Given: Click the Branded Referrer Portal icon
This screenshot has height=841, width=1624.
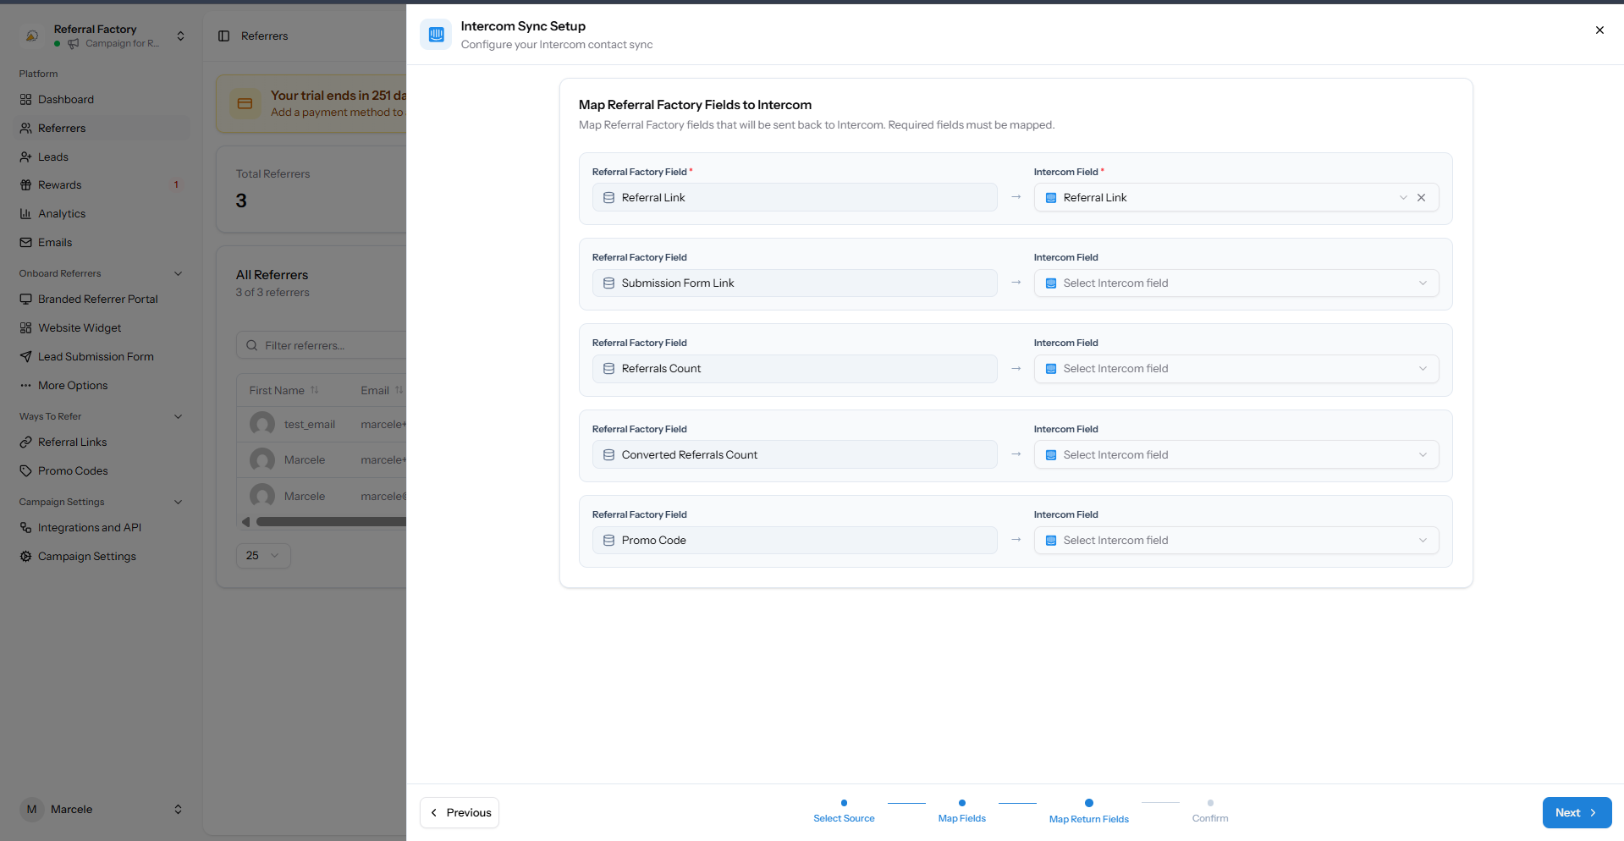Looking at the screenshot, I should (x=25, y=300).
